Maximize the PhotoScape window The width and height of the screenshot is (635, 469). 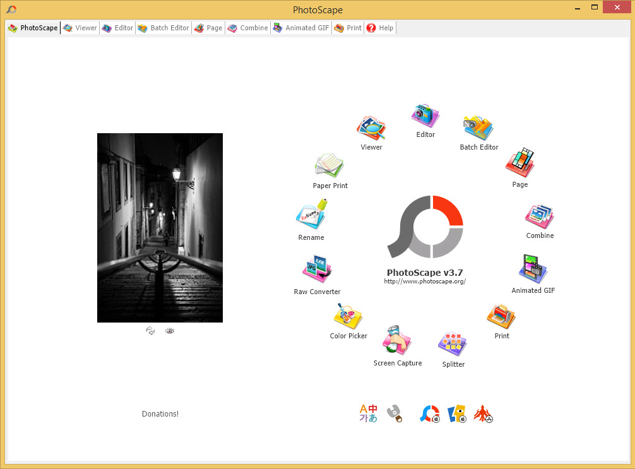[x=595, y=8]
